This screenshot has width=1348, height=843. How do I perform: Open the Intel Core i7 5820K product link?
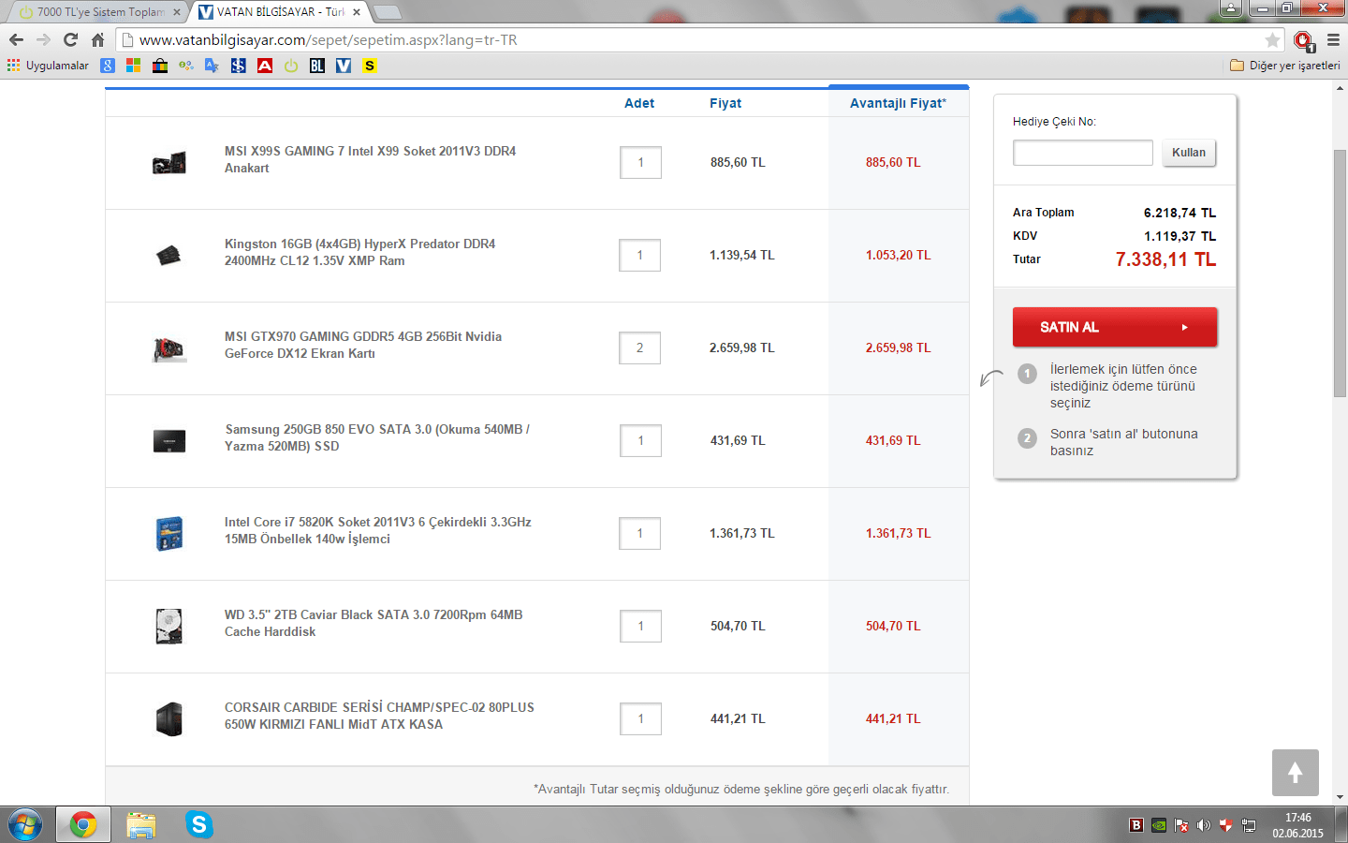[378, 530]
